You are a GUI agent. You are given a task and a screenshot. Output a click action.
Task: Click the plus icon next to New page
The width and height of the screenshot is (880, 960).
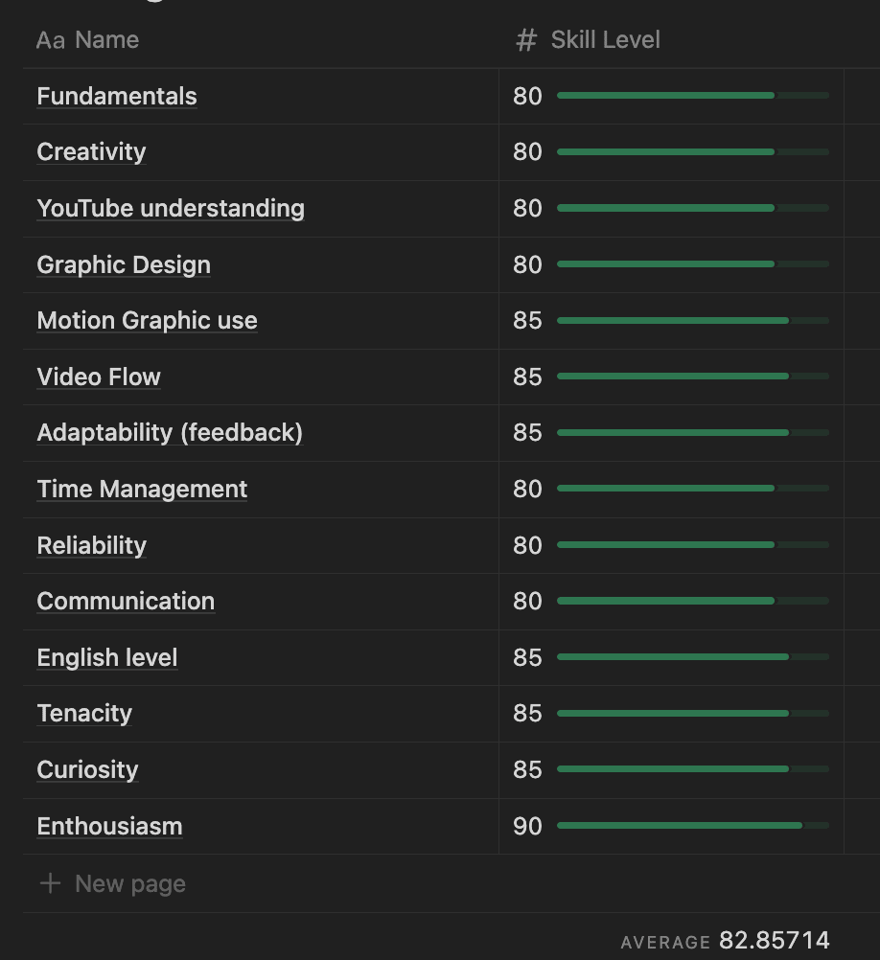click(50, 883)
